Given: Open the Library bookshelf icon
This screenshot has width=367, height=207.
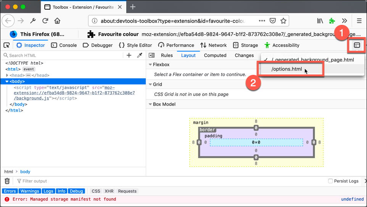Looking at the screenshot, I should (x=320, y=21).
